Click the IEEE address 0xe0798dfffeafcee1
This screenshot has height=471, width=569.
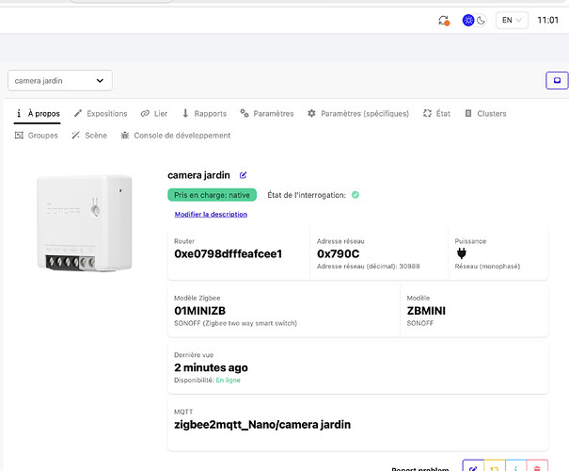coord(229,253)
